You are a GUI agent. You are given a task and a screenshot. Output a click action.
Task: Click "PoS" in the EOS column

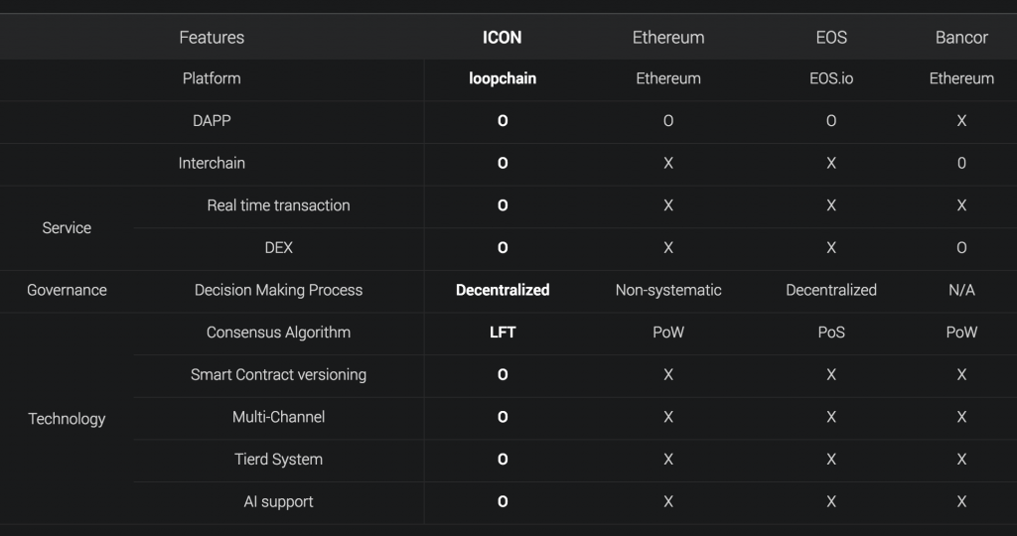pos(831,333)
